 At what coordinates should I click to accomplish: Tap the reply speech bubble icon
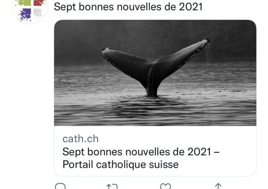[61, 186]
